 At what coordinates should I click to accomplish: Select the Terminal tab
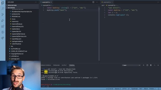pyautogui.click(x=72, y=65)
